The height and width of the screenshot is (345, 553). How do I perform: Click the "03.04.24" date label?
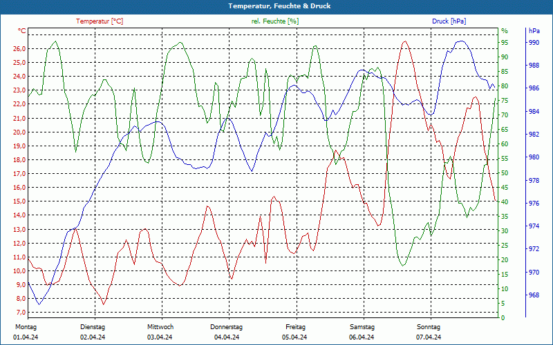click(x=160, y=337)
